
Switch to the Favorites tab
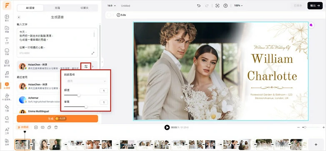84,8
